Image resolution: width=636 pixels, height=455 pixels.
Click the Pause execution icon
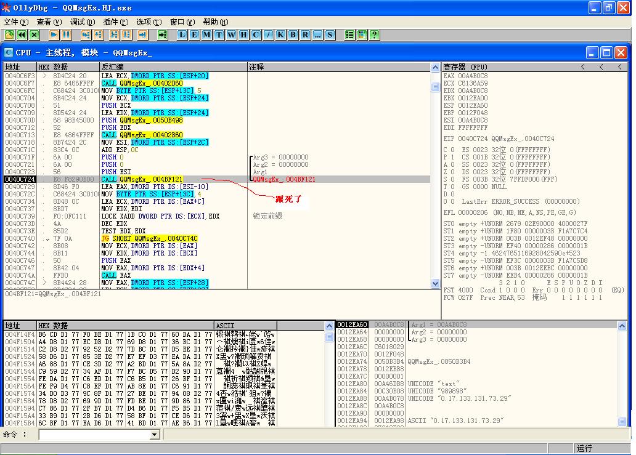tap(66, 35)
